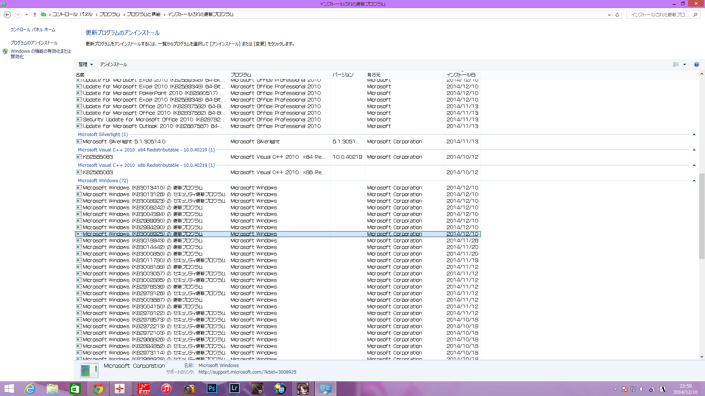Sort by the バージョン column header

point(347,75)
